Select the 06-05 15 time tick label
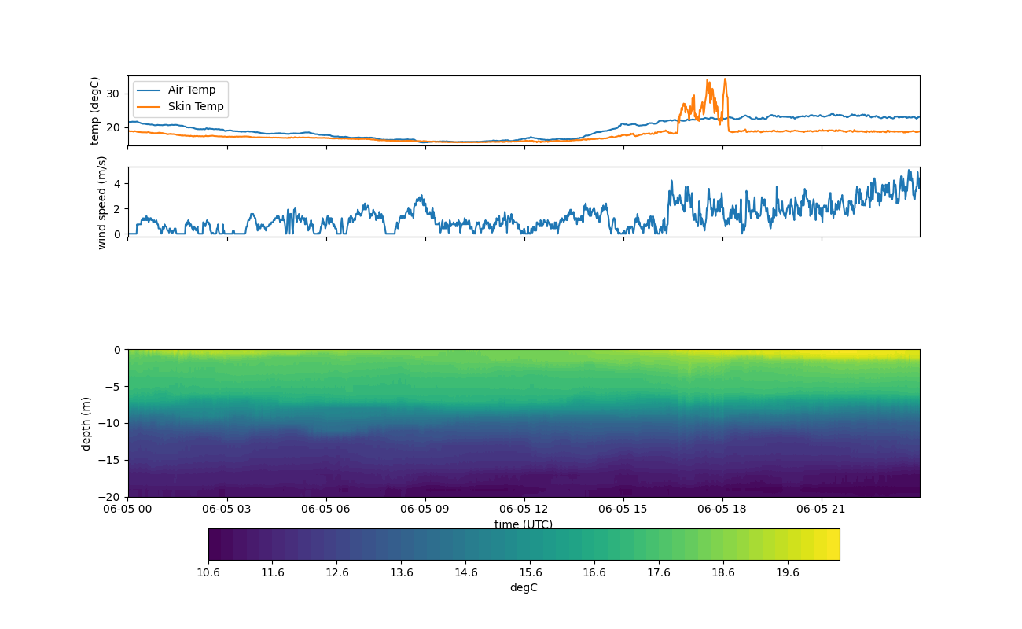The height and width of the screenshot is (629, 1022). [623, 509]
